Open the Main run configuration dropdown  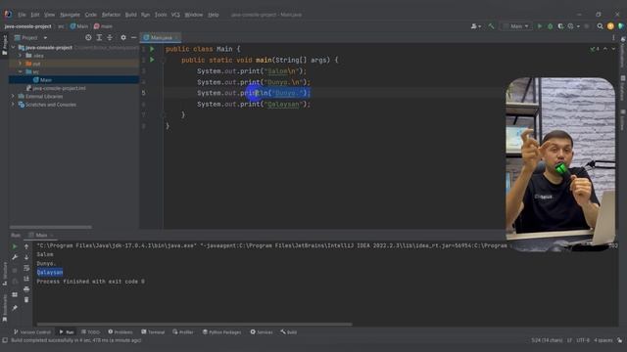point(516,26)
